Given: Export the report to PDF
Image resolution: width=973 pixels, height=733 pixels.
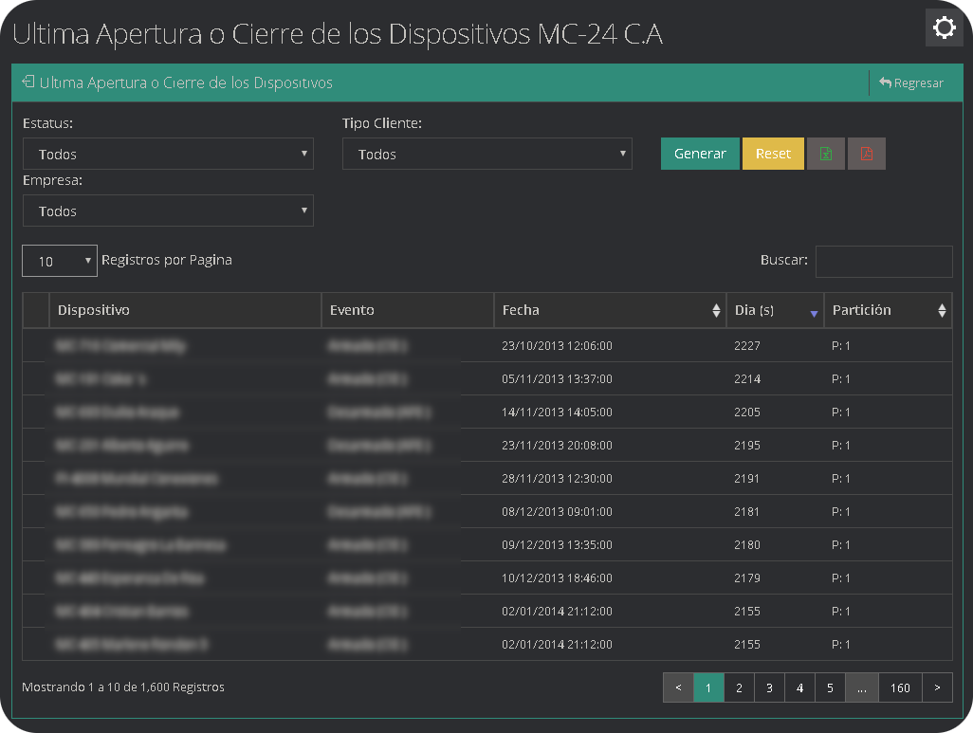Looking at the screenshot, I should click(x=867, y=153).
